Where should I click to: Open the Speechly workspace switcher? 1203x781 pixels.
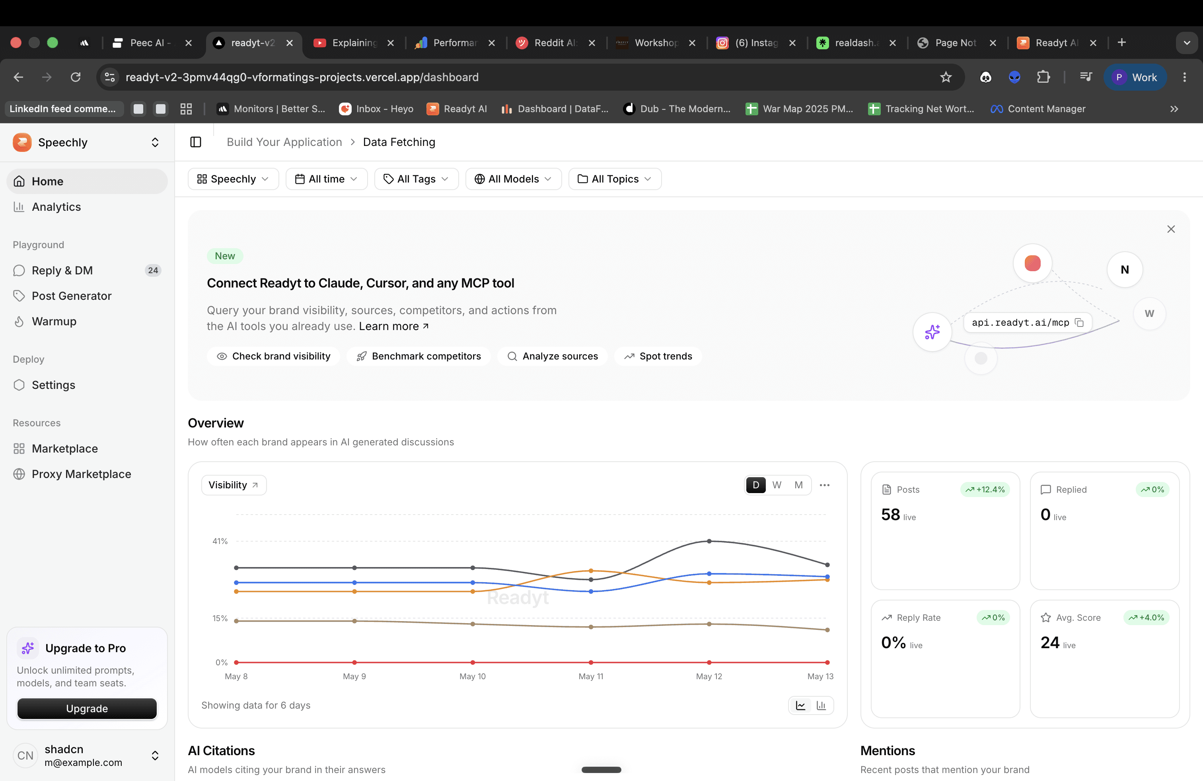click(x=86, y=142)
